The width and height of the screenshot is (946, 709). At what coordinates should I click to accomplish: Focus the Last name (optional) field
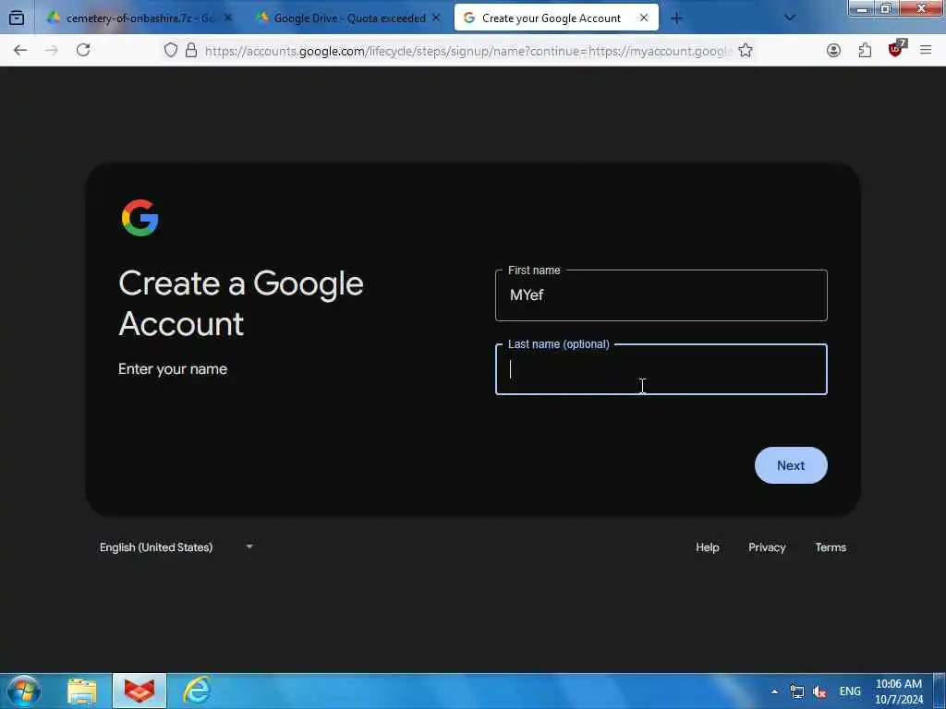661,369
